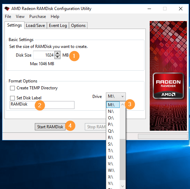This screenshot has width=190, height=189.
Task: Switch to the Options tab
Action: click(78, 26)
